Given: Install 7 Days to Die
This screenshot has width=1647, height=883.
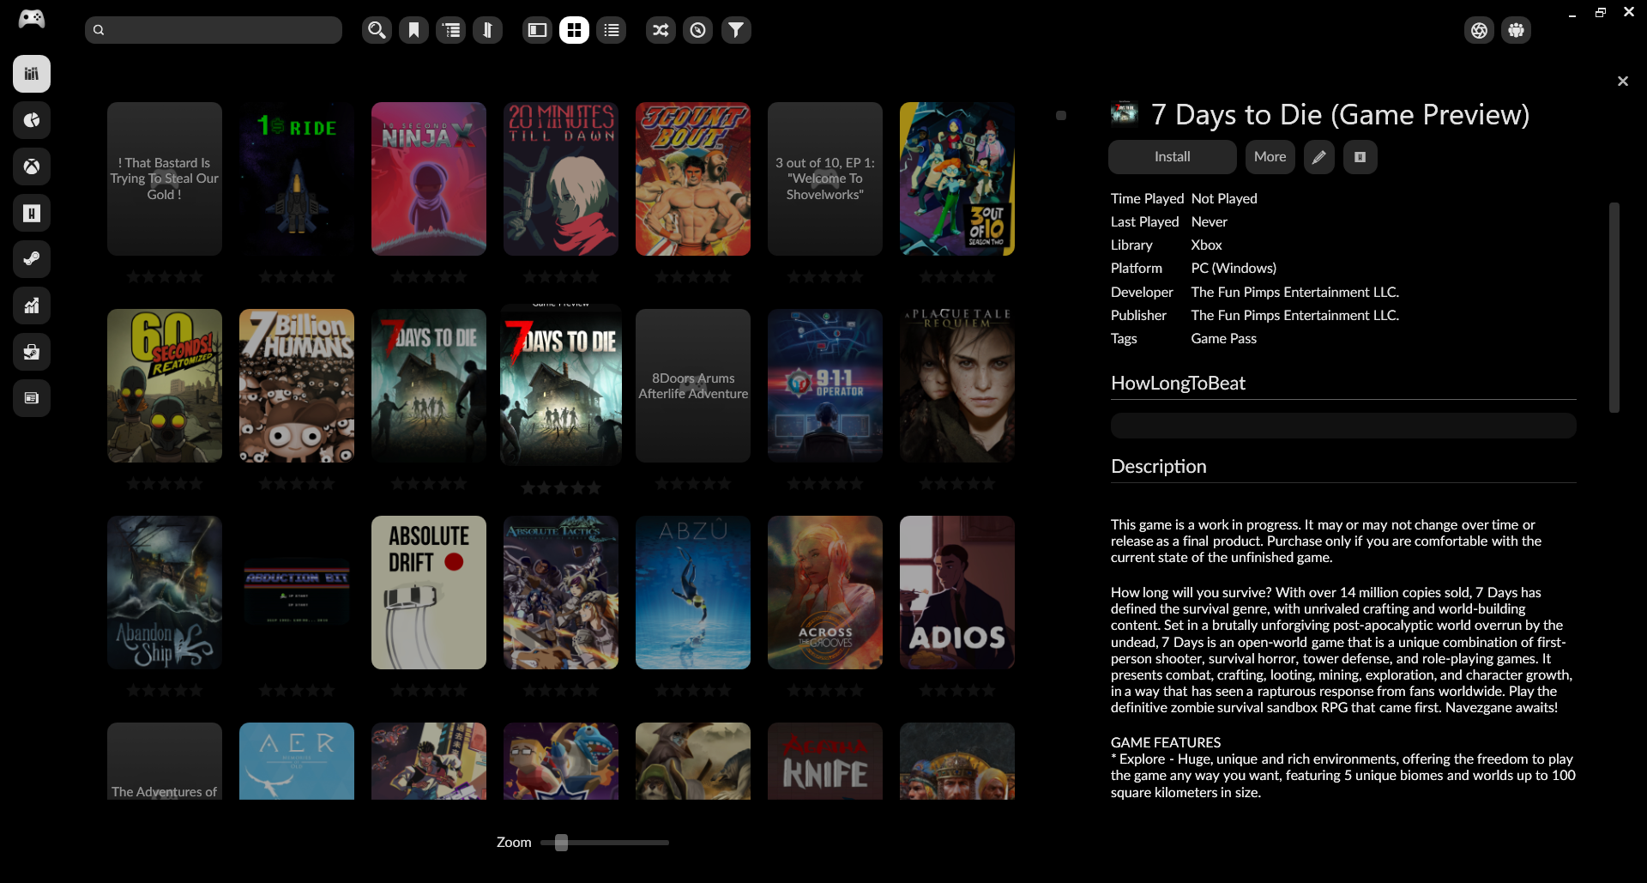Looking at the screenshot, I should (1172, 157).
